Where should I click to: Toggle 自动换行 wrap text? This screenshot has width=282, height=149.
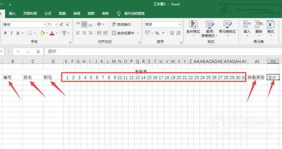coord(121,24)
